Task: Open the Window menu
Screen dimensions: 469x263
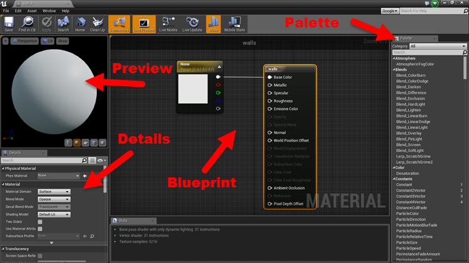Action: click(49, 11)
